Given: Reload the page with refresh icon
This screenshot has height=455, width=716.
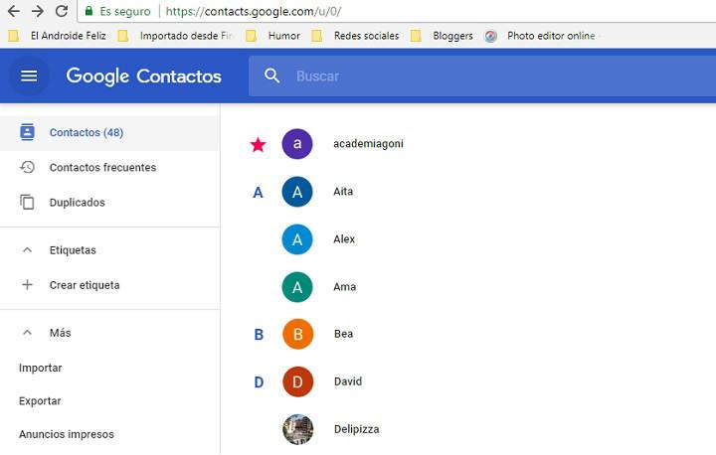Looking at the screenshot, I should (62, 11).
